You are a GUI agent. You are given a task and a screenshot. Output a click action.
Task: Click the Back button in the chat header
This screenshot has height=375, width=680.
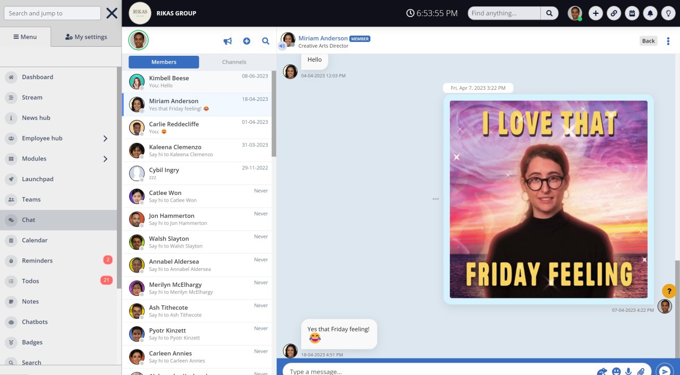tap(648, 40)
